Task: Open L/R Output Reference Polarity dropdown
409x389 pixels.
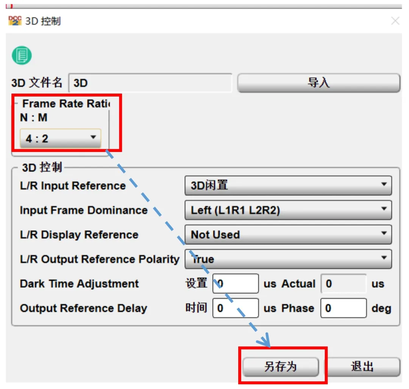Action: [x=288, y=259]
